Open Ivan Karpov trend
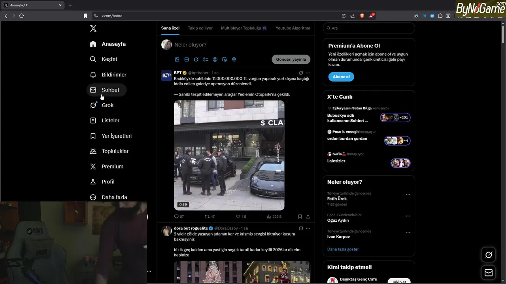506x284 pixels. click(338, 237)
